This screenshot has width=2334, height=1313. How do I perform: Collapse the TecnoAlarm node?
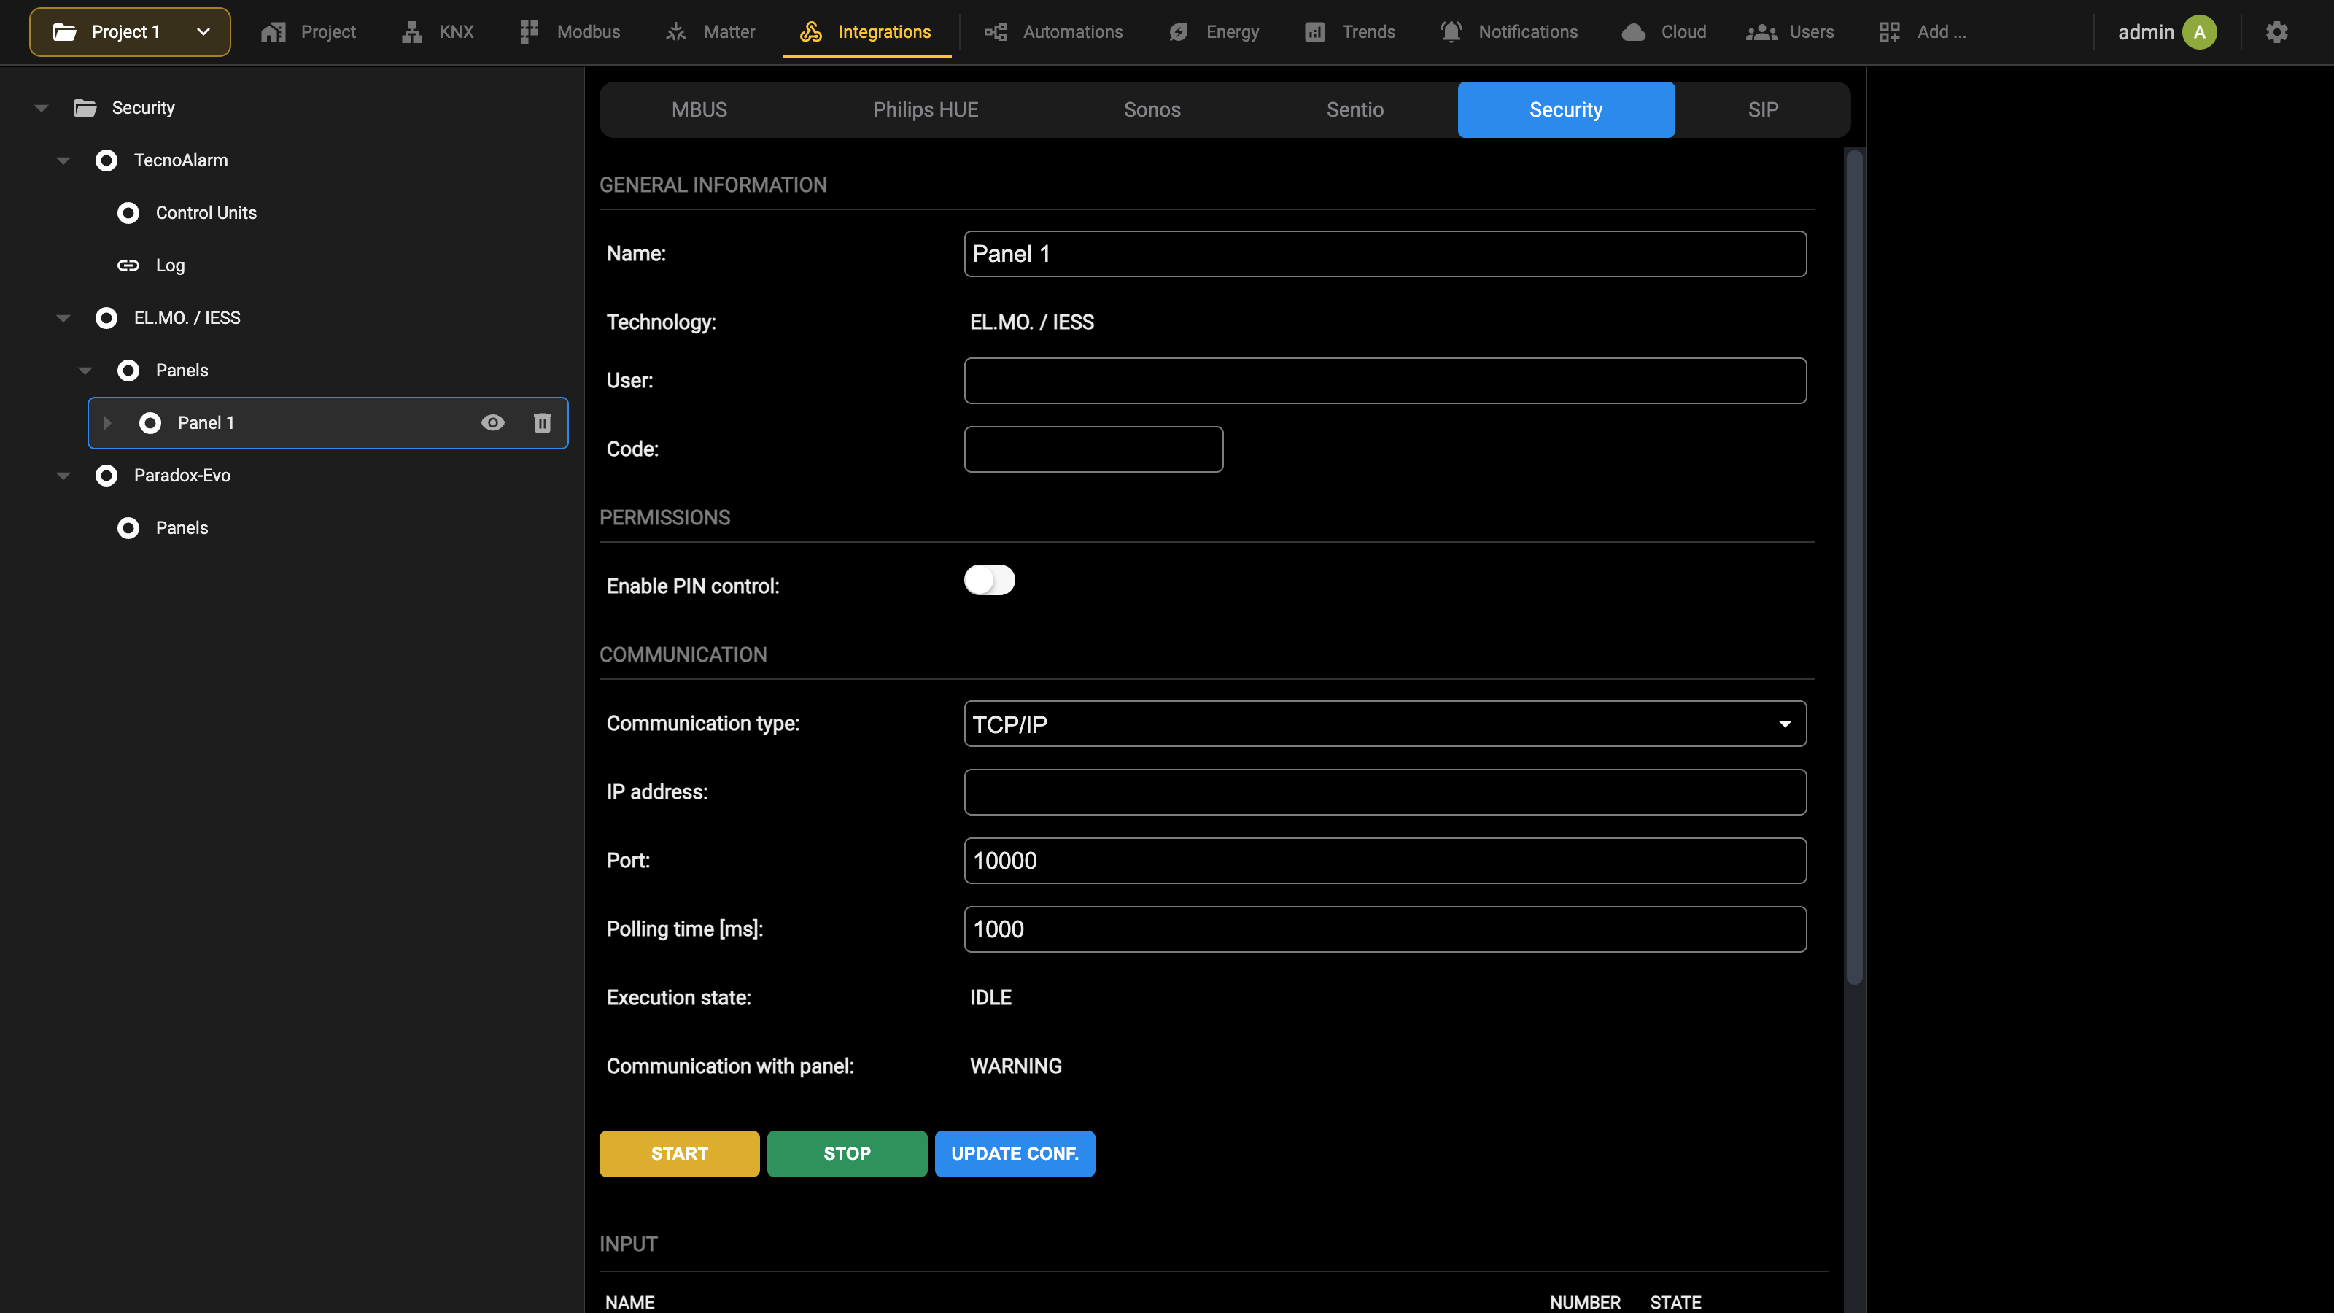tap(63, 160)
